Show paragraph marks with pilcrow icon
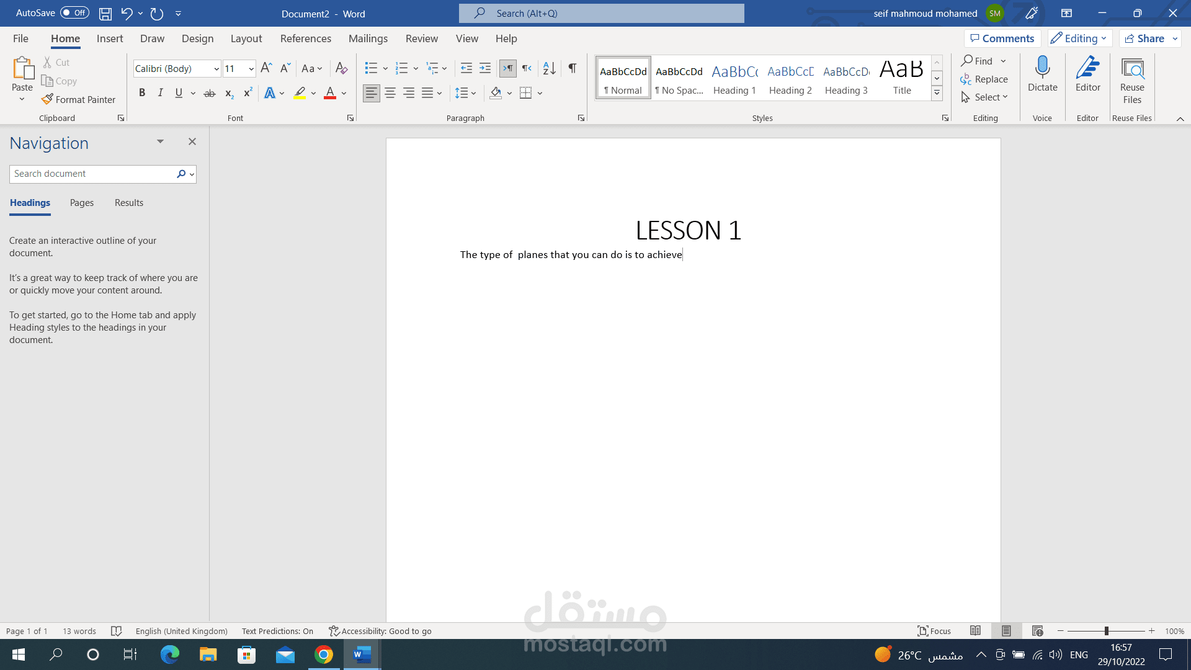The height and width of the screenshot is (670, 1191). 573,68
